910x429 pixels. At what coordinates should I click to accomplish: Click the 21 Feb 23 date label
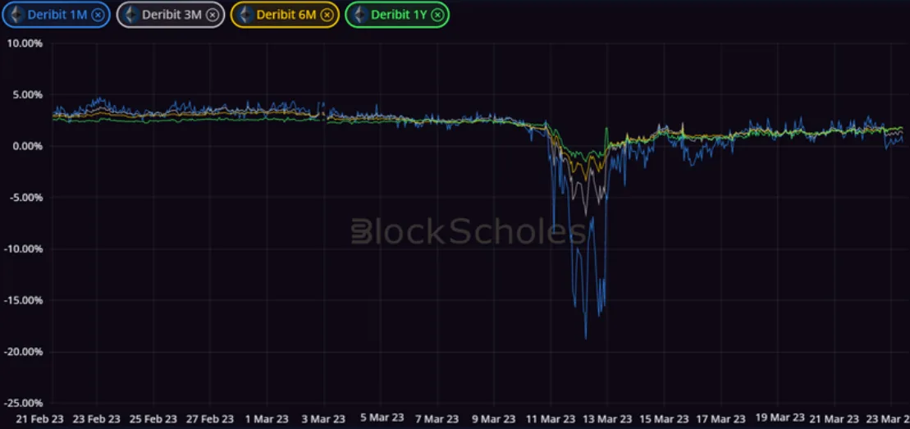pyautogui.click(x=41, y=418)
